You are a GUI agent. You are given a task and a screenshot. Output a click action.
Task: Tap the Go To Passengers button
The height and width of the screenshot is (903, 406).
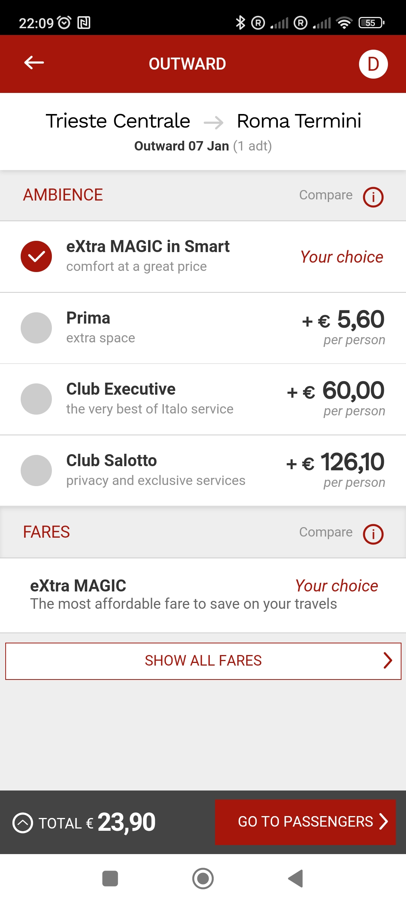(x=305, y=822)
